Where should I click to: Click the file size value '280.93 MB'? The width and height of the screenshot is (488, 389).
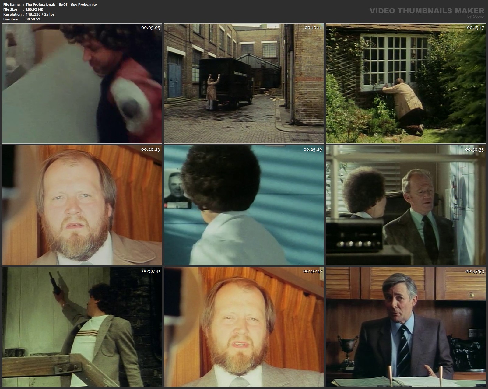pos(34,9)
